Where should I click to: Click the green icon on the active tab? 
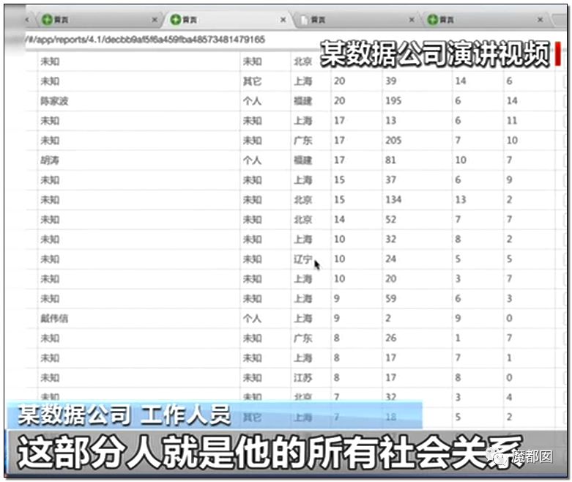(176, 19)
